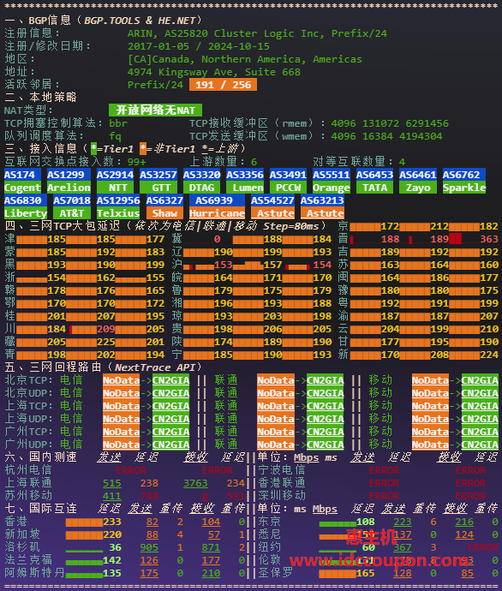Select the 上海TCP 联通 NoData badge

tap(276, 406)
